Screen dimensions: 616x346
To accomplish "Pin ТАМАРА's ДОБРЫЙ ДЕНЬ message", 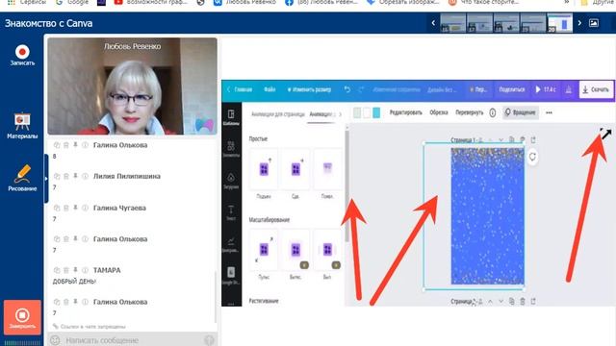I will (75, 270).
